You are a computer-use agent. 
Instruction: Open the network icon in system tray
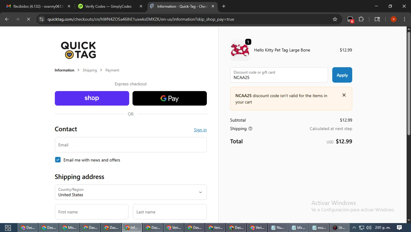point(362,228)
